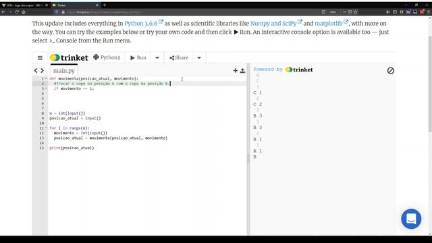Screen dimensions: 432x243
Task: Select the main.py file tab
Action: (x=64, y=70)
